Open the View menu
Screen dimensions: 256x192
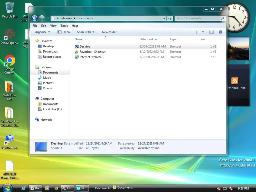tap(53, 26)
